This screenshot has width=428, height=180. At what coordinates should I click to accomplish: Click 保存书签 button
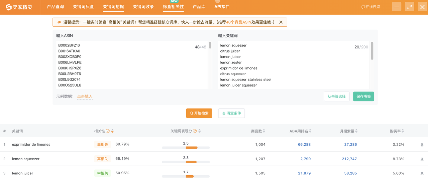[364, 97]
